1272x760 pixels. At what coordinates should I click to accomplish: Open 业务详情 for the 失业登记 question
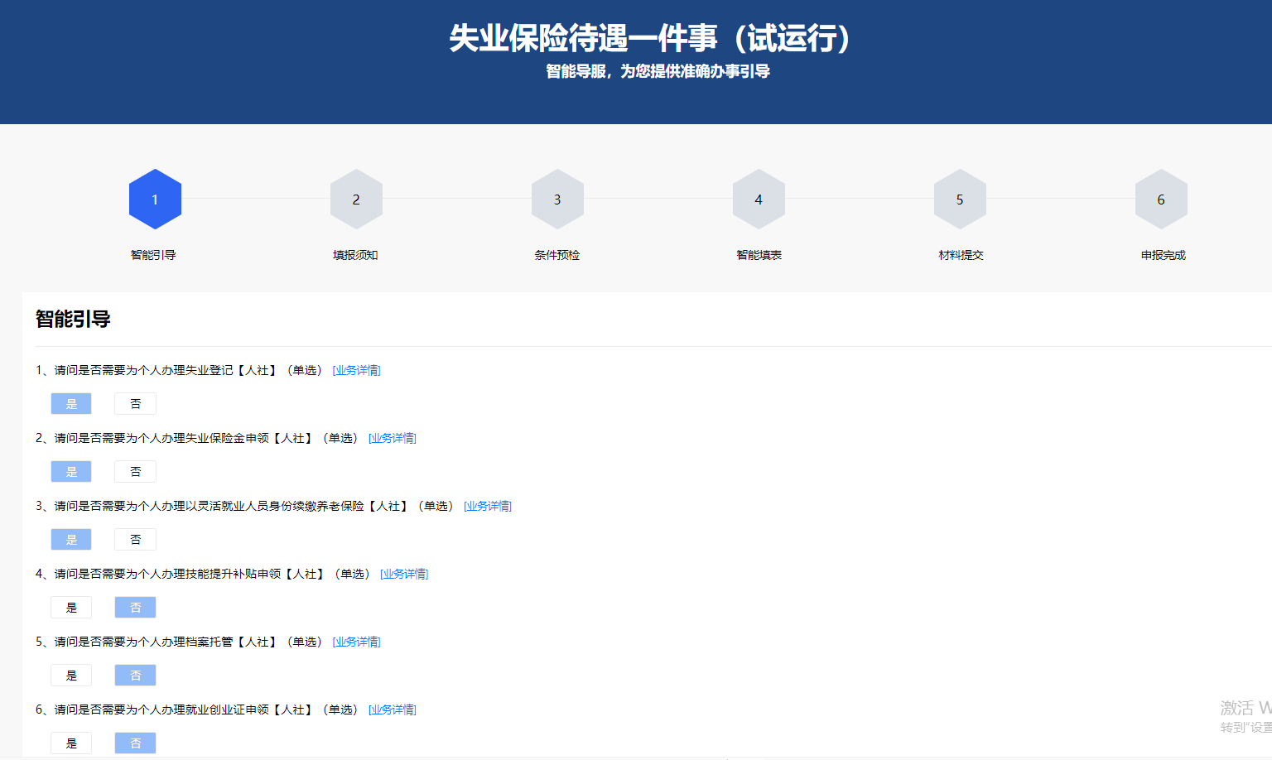(356, 370)
